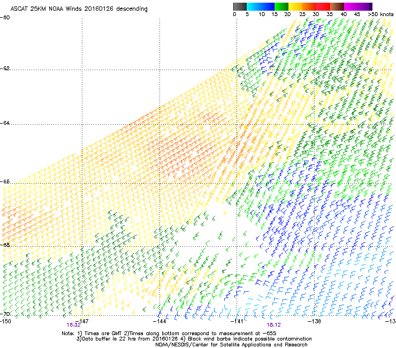Click the -150 longitude label
The width and height of the screenshot is (396, 348).
coord(5,321)
